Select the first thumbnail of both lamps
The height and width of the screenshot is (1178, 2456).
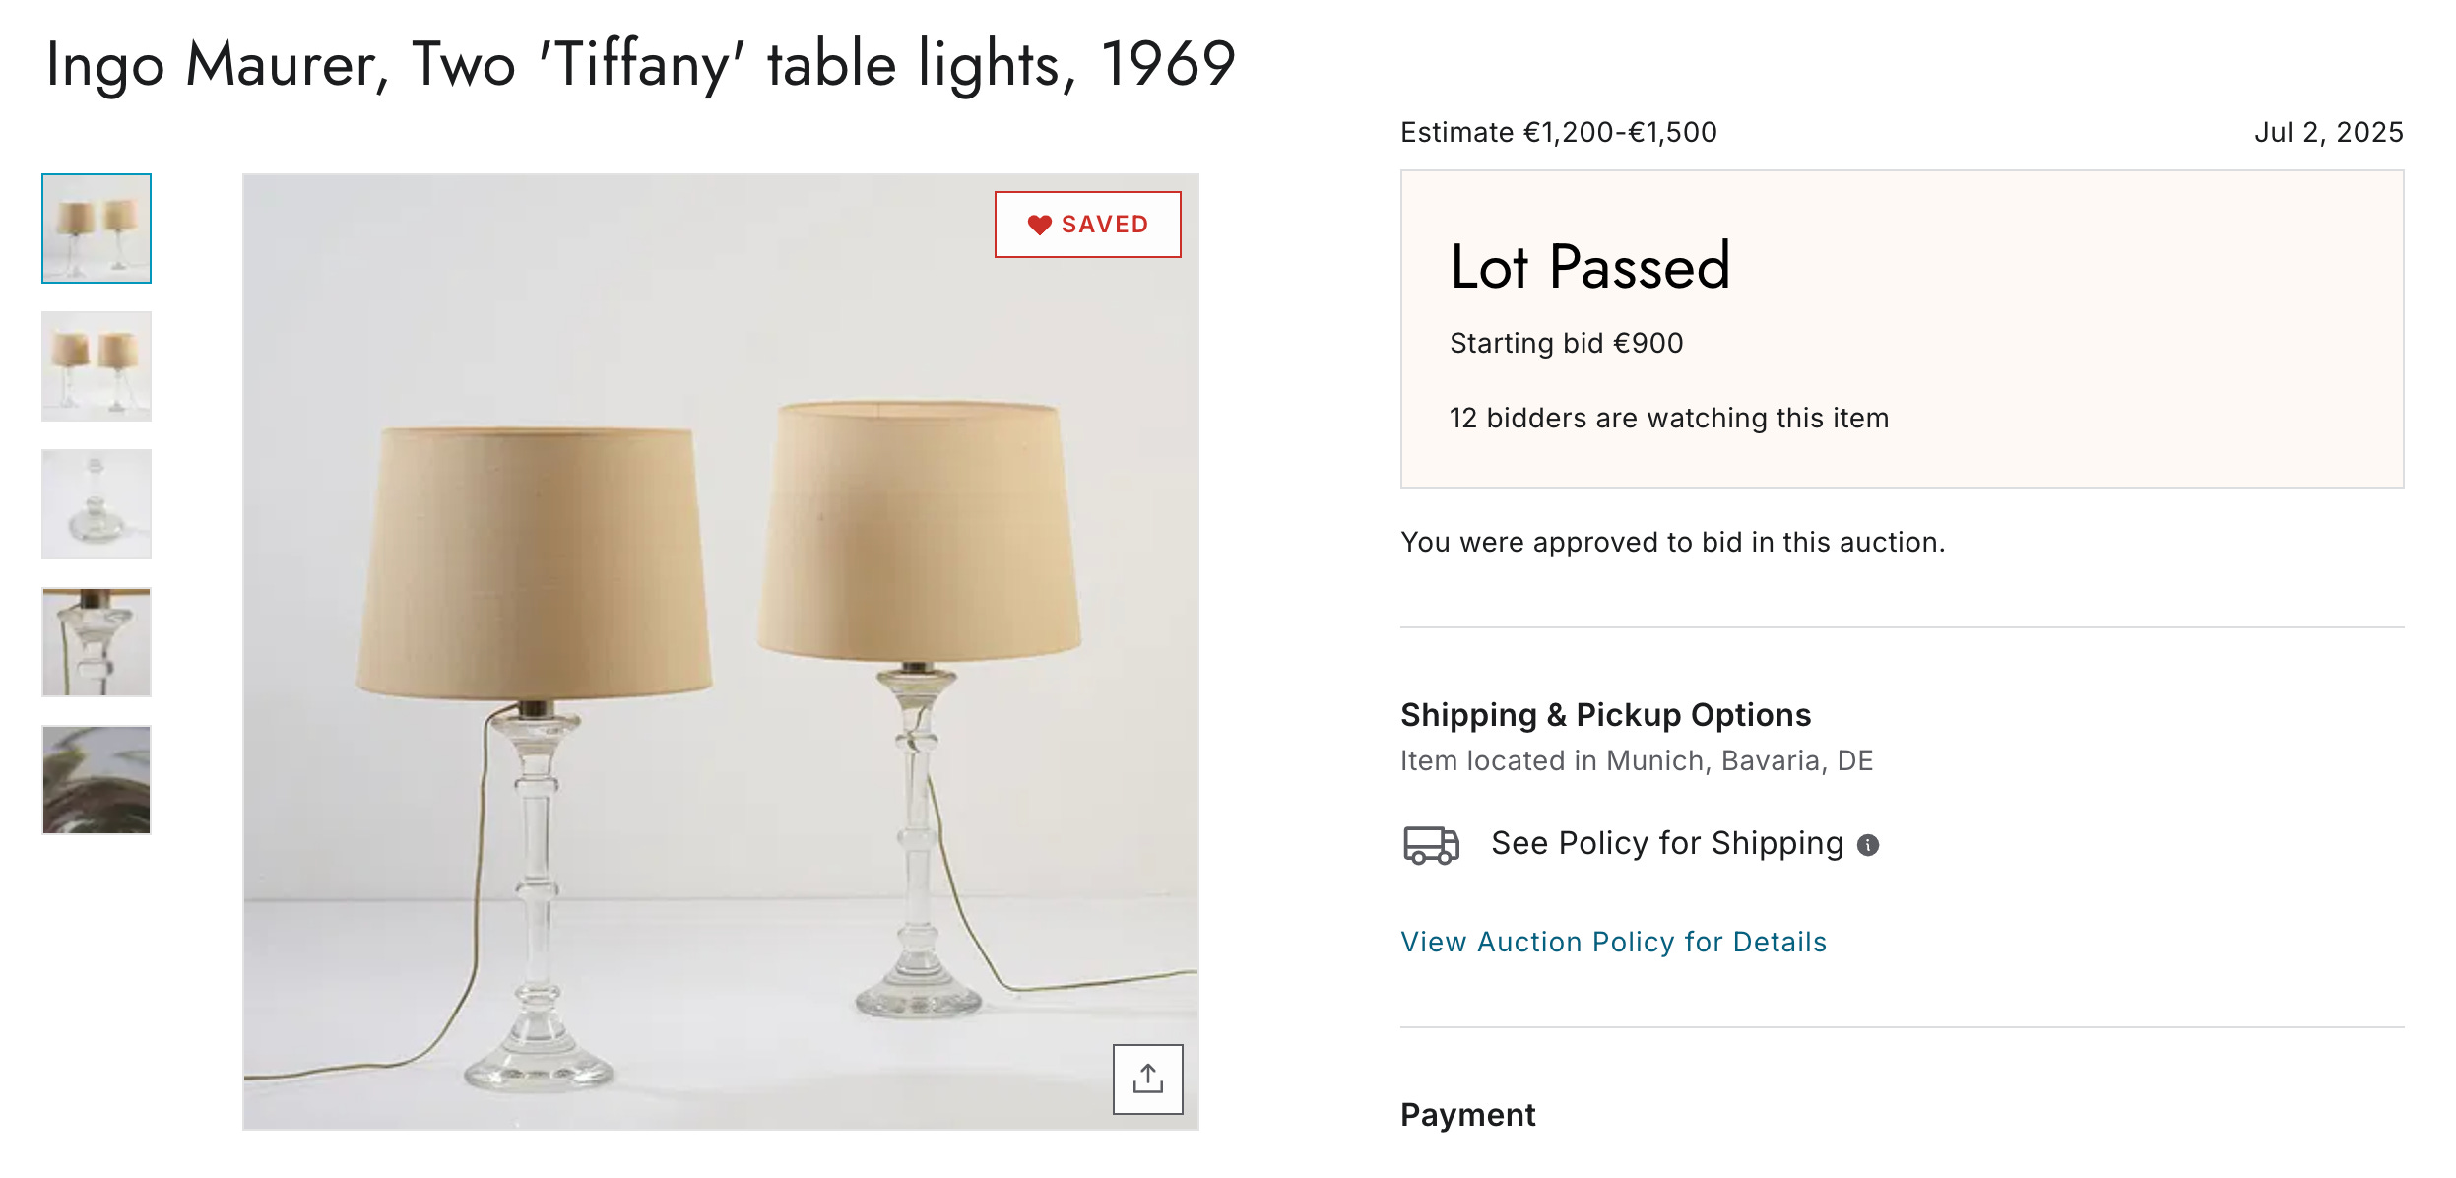pos(97,229)
